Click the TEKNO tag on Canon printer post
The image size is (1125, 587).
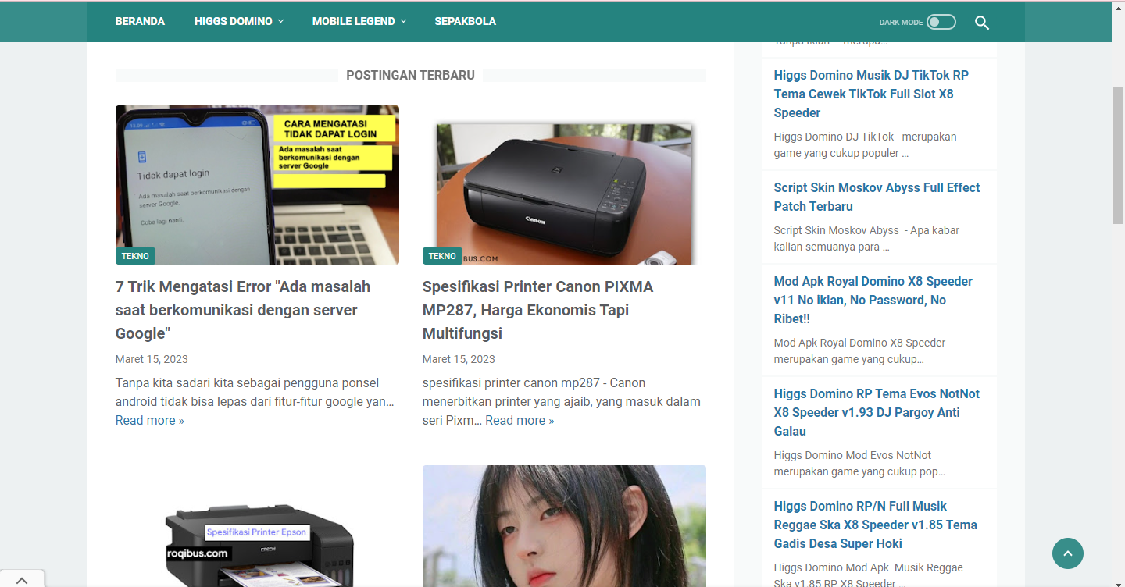pyautogui.click(x=442, y=256)
